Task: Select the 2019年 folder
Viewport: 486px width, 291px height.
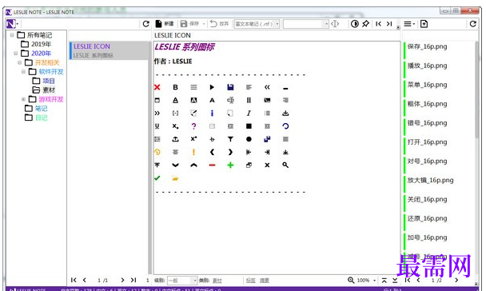Action: click(x=36, y=44)
